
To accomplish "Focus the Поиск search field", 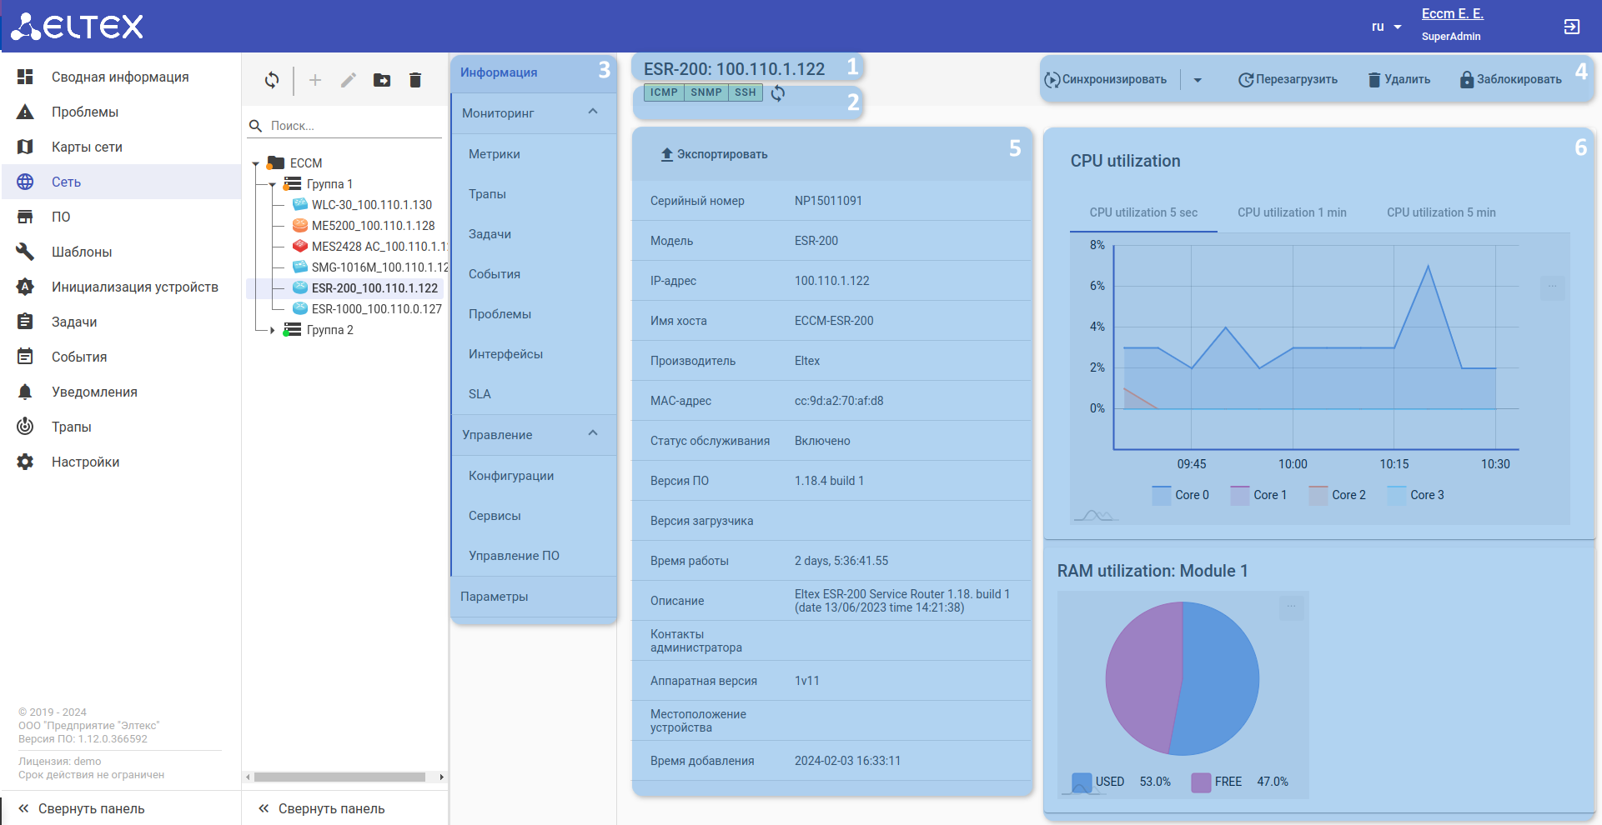I will [354, 126].
